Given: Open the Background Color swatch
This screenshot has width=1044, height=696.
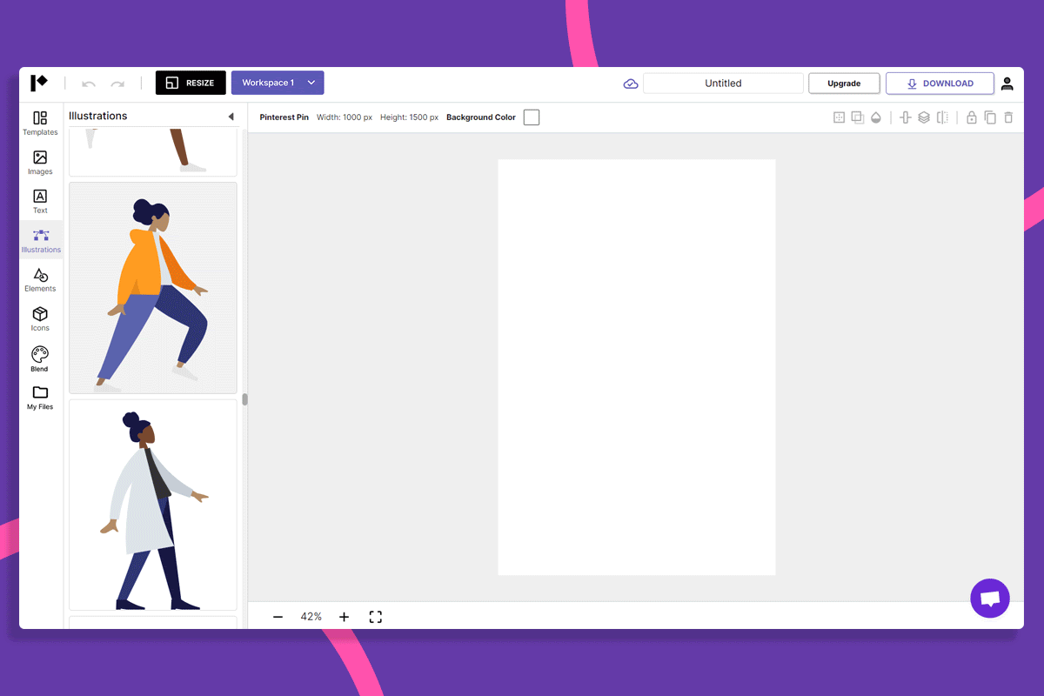Looking at the screenshot, I should pyautogui.click(x=532, y=117).
